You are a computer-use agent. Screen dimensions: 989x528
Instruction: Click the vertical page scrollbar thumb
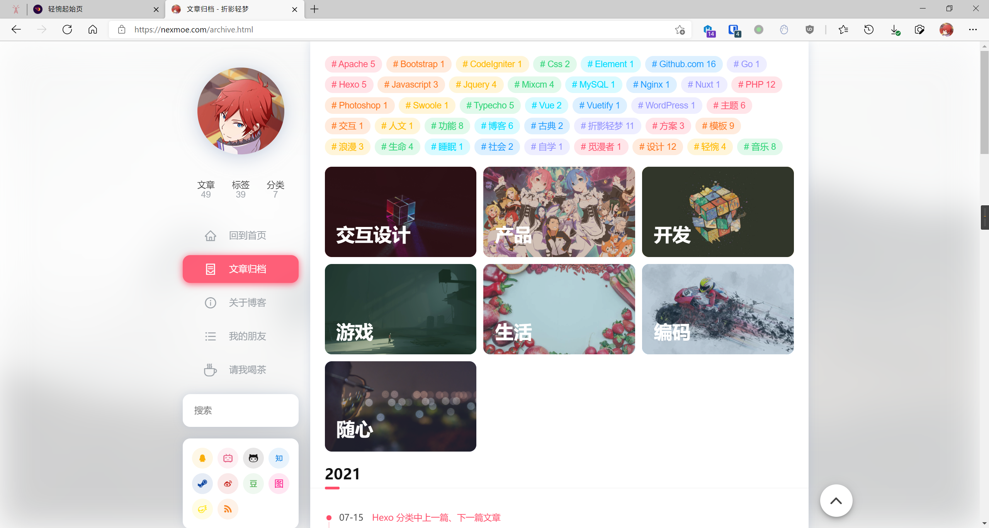tap(984, 102)
